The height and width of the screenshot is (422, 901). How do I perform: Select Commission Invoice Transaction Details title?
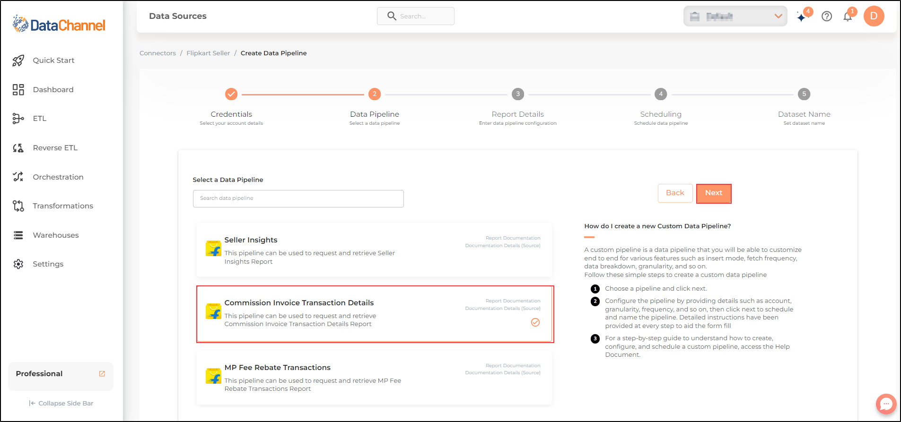[299, 303]
